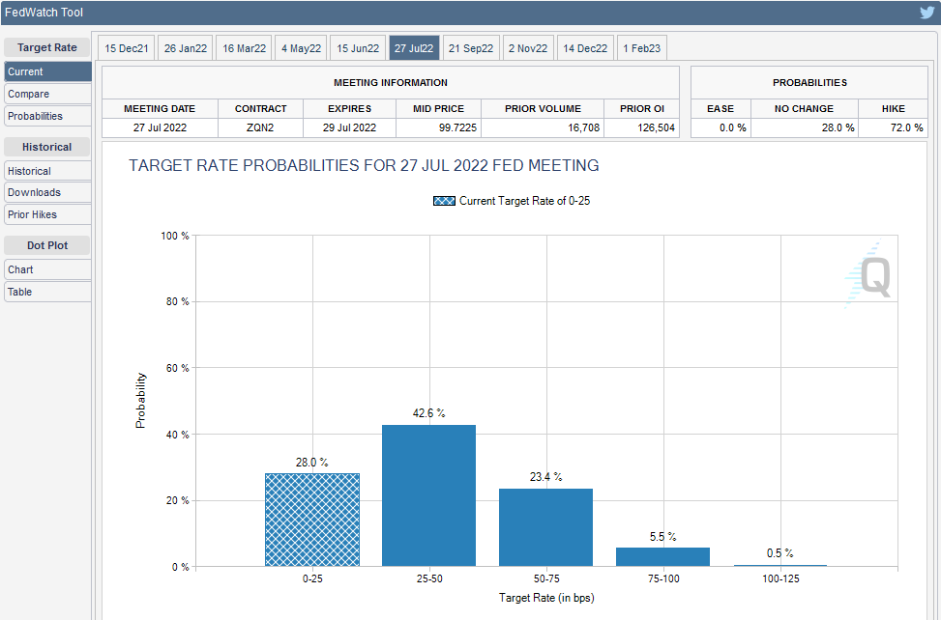This screenshot has width=941, height=620.
Task: Open the Historical data view button
Action: click(48, 171)
